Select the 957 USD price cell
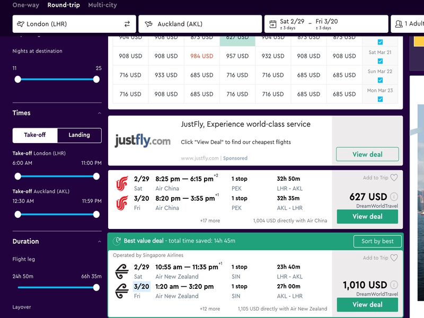Screen dimensions: 424x318 tap(237, 56)
